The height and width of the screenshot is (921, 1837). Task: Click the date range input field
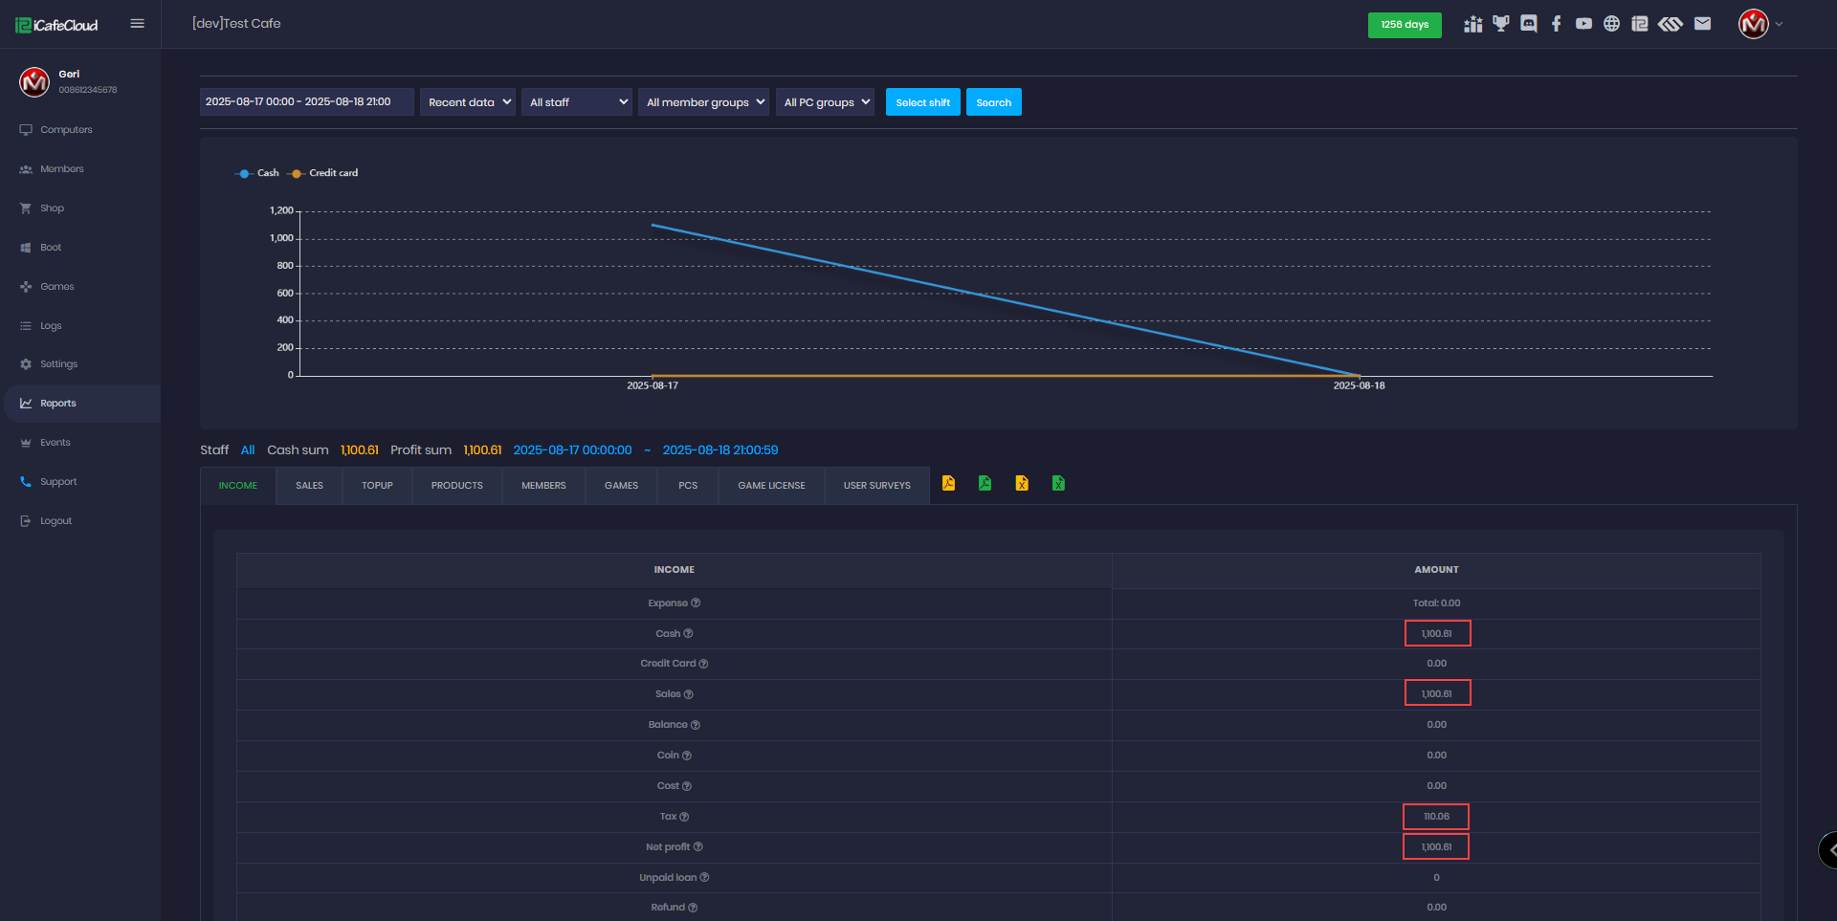point(306,102)
